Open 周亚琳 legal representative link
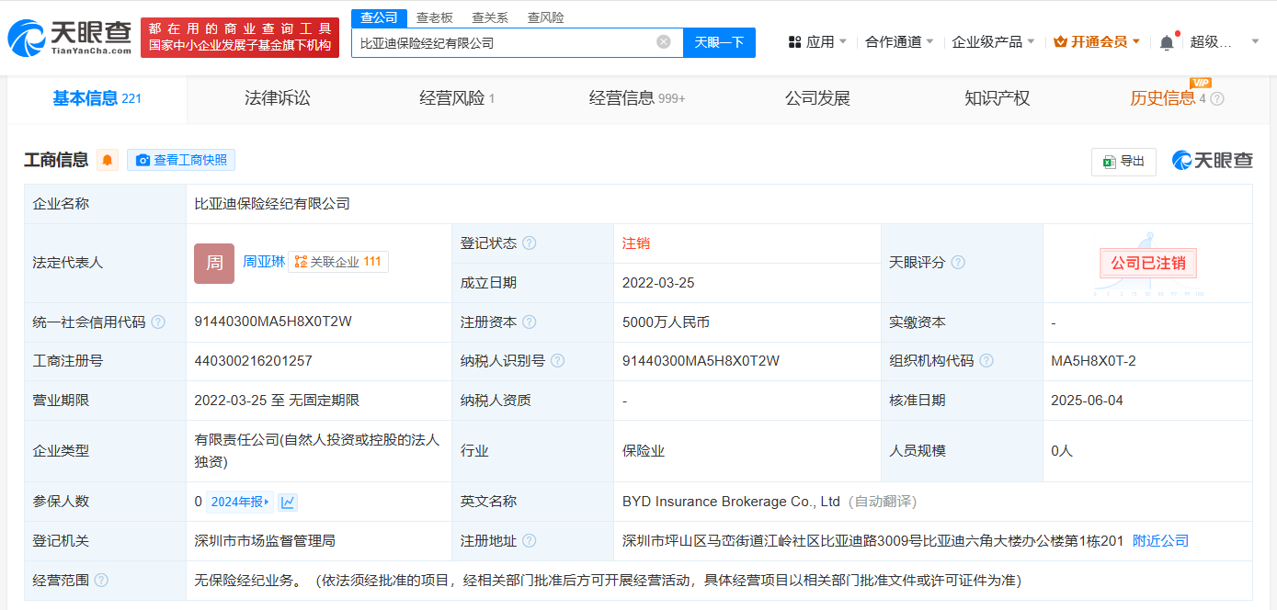The image size is (1277, 610). (263, 262)
